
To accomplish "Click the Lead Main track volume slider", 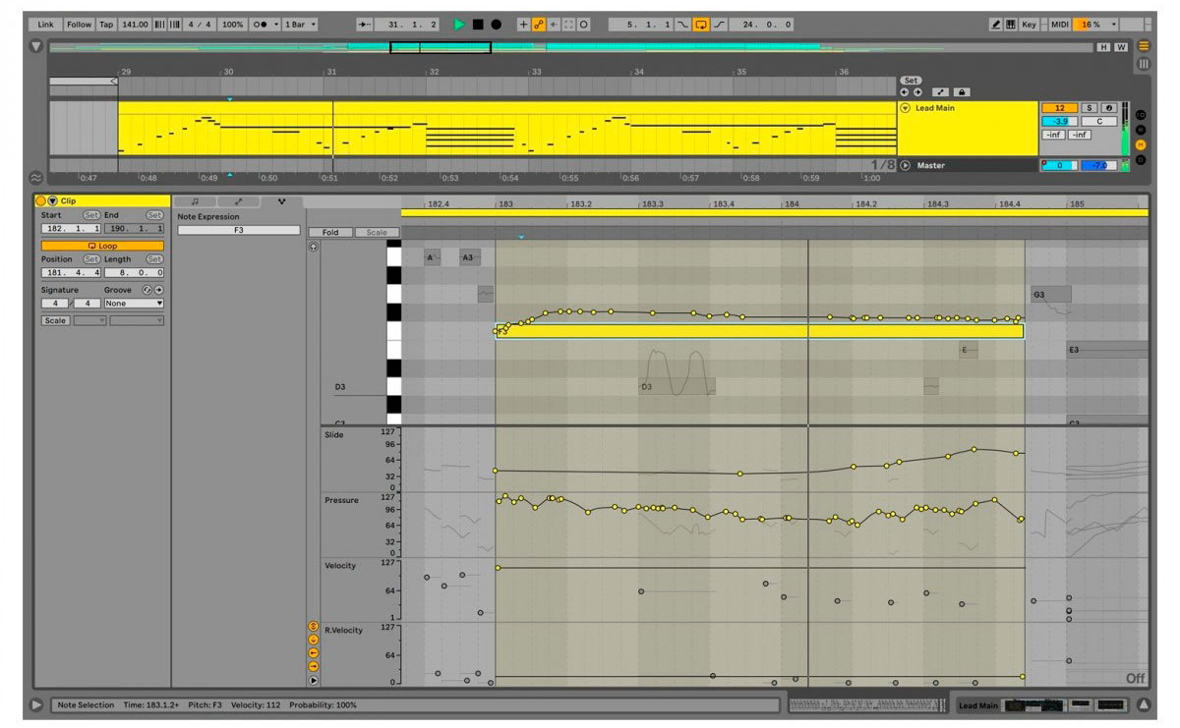I will pos(1058,121).
